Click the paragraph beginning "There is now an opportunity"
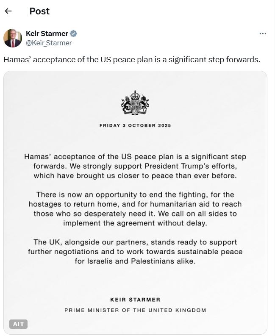The width and height of the screenshot is (275, 336). (135, 208)
